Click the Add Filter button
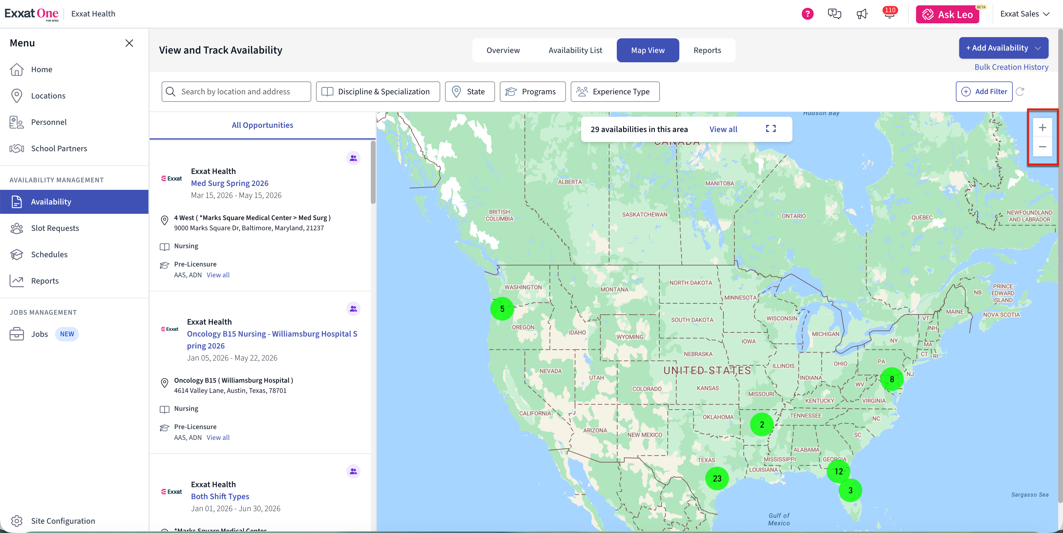Viewport: 1063px width, 533px height. (984, 92)
